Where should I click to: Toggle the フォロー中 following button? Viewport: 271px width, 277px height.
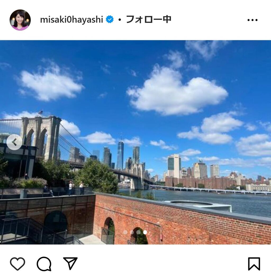(148, 19)
